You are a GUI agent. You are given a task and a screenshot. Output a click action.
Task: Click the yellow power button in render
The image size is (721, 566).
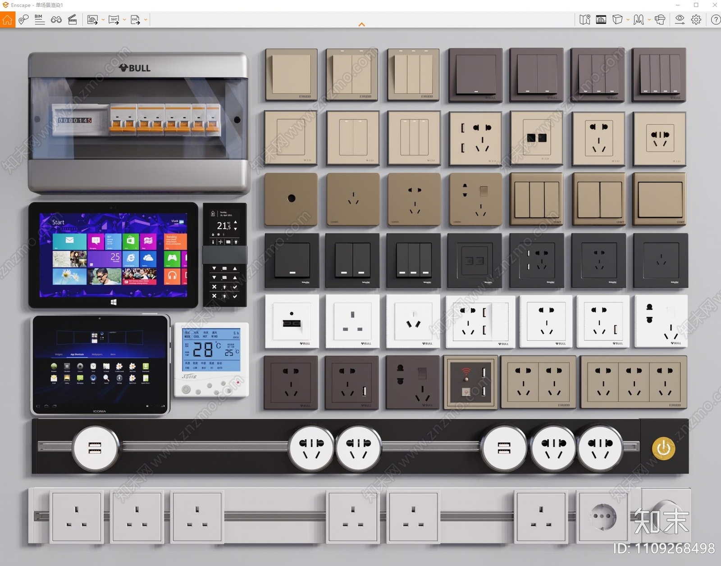click(x=663, y=448)
